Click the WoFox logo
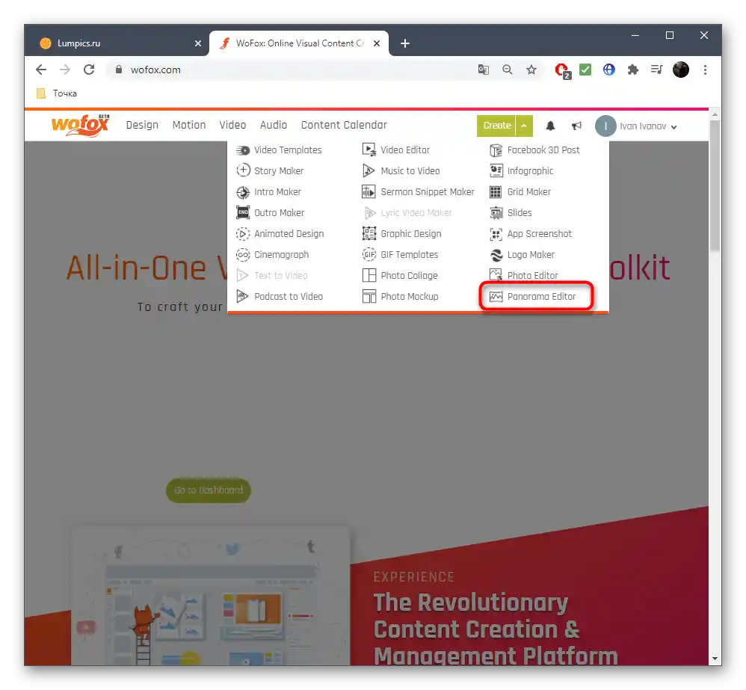The width and height of the screenshot is (746, 690). coord(81,125)
